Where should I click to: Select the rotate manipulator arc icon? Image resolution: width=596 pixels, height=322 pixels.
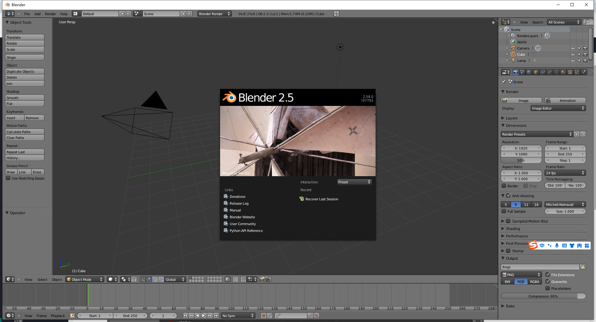[155, 279]
